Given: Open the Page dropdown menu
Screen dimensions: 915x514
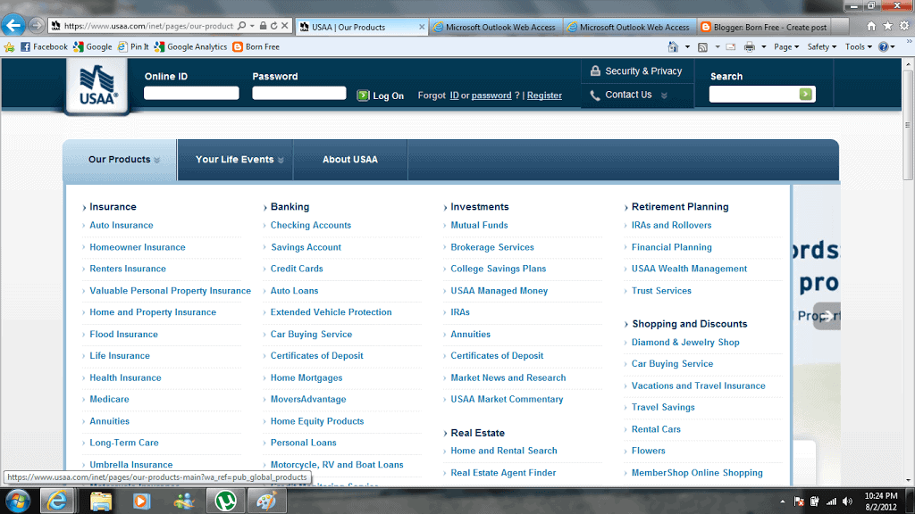Looking at the screenshot, I should [785, 46].
